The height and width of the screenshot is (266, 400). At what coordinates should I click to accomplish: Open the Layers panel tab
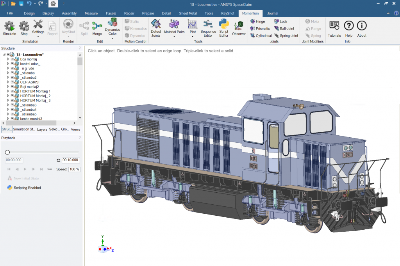42,129
